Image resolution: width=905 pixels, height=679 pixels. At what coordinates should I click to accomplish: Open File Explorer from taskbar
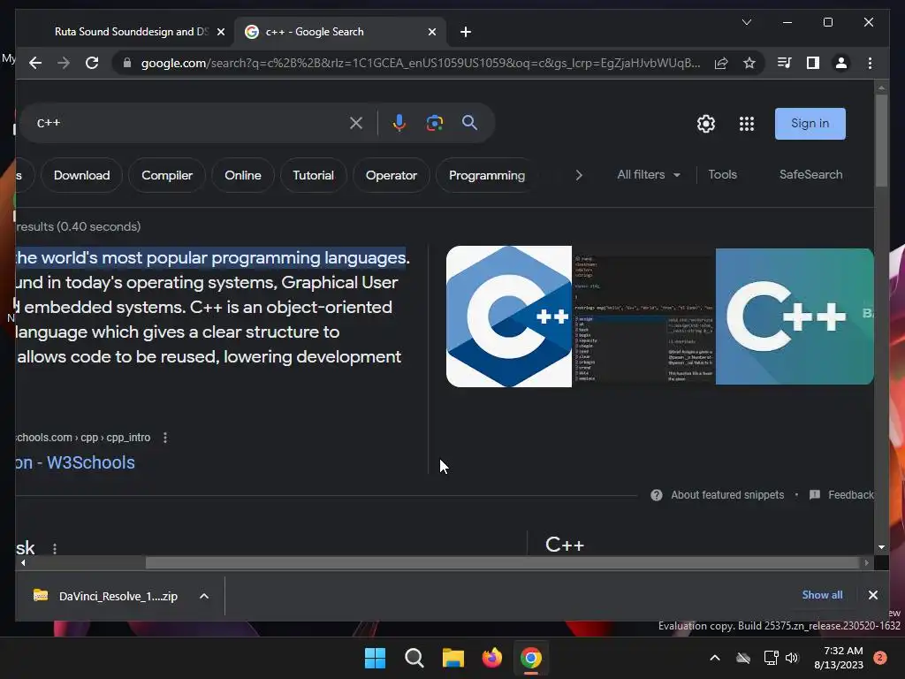click(453, 658)
